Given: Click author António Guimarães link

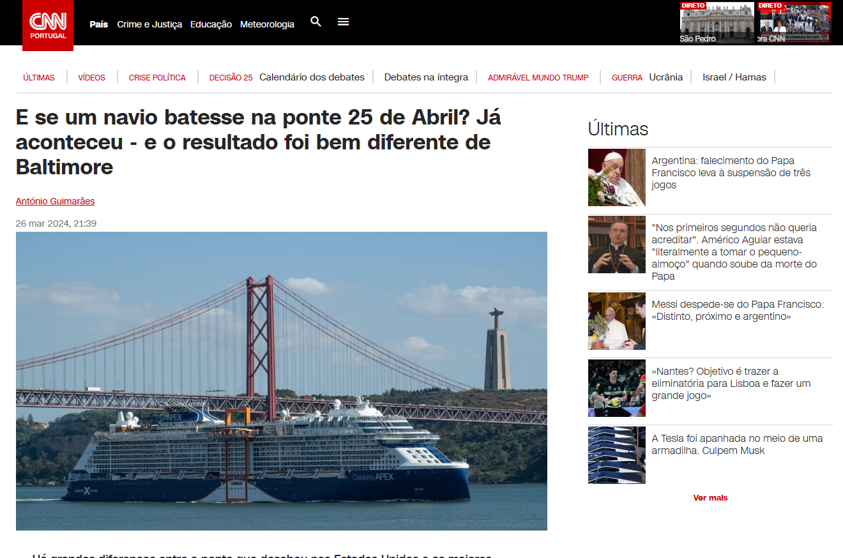Looking at the screenshot, I should pos(55,201).
